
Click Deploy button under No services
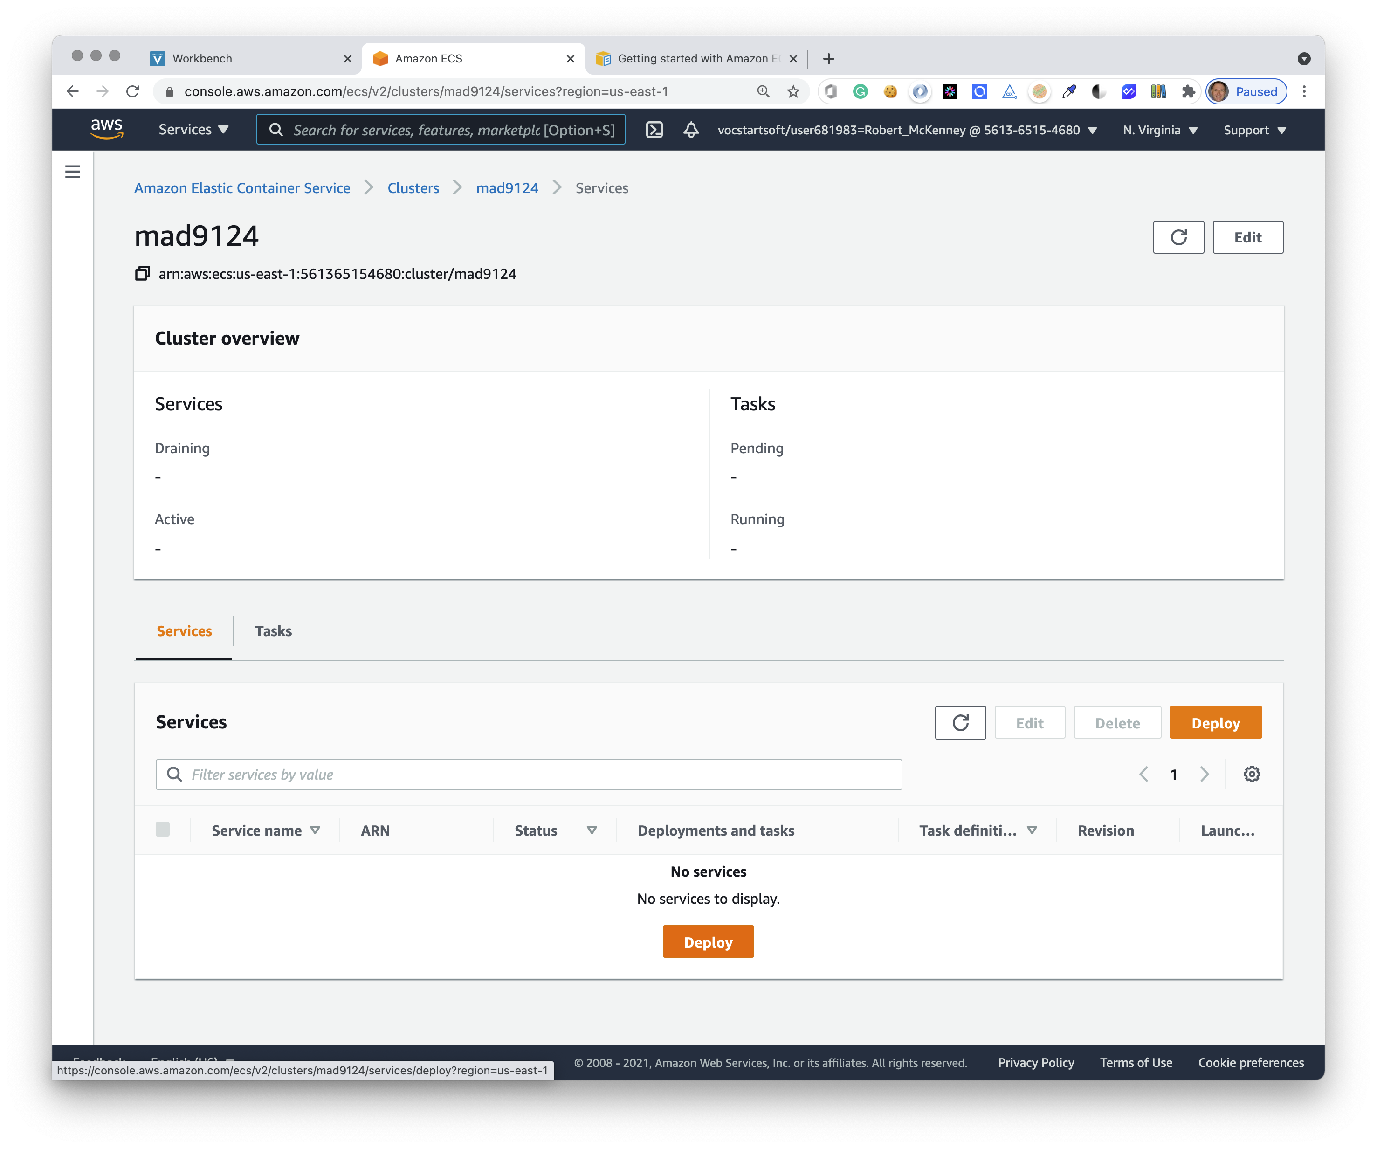click(x=708, y=942)
